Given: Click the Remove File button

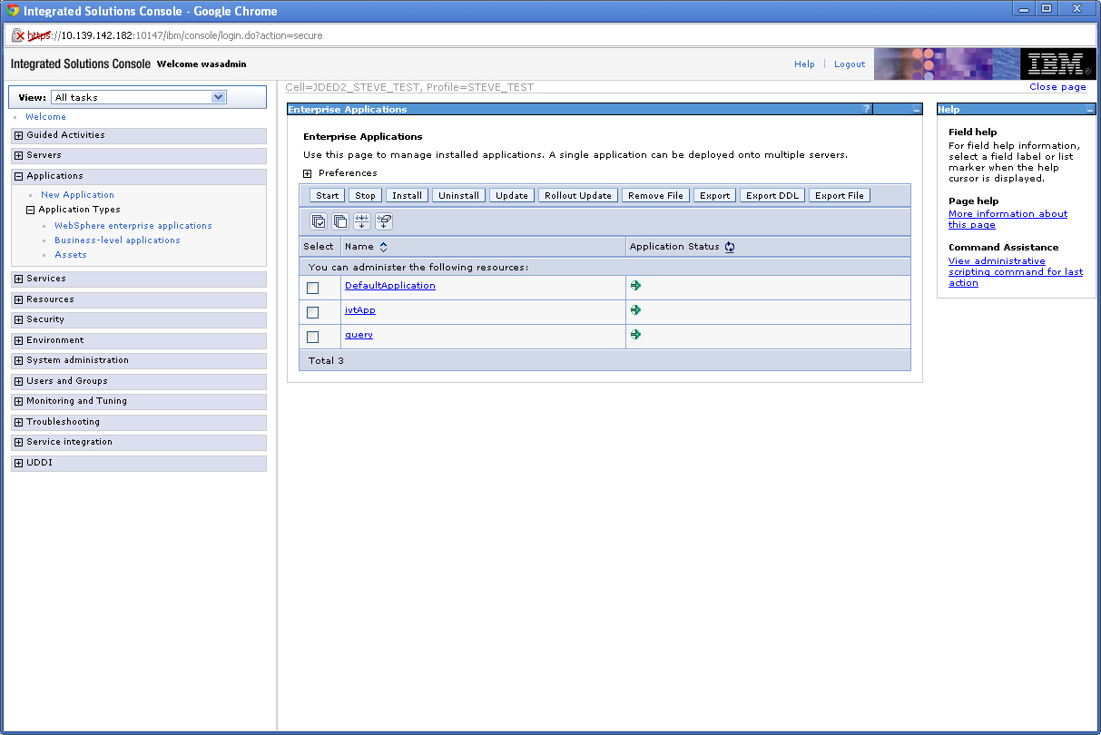Looking at the screenshot, I should 655,195.
